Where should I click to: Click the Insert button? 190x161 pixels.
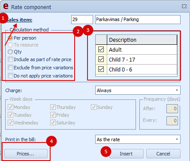click(126, 154)
